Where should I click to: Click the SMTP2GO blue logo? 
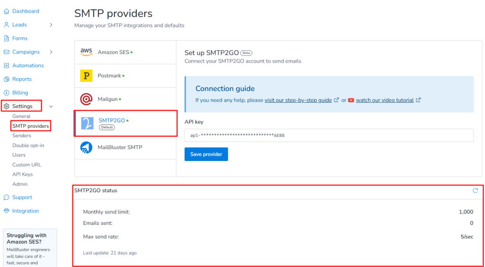pos(87,123)
